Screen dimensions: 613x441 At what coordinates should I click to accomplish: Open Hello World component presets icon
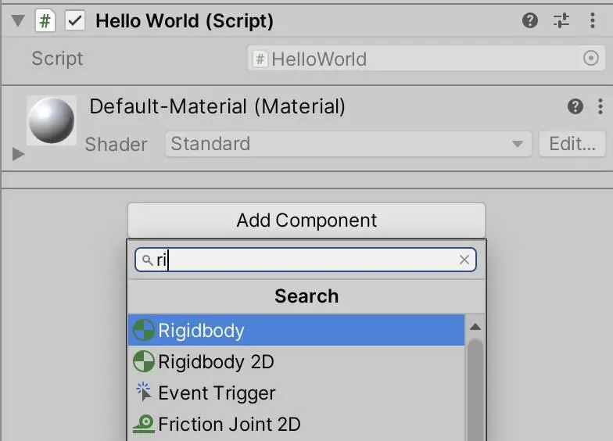click(x=561, y=21)
